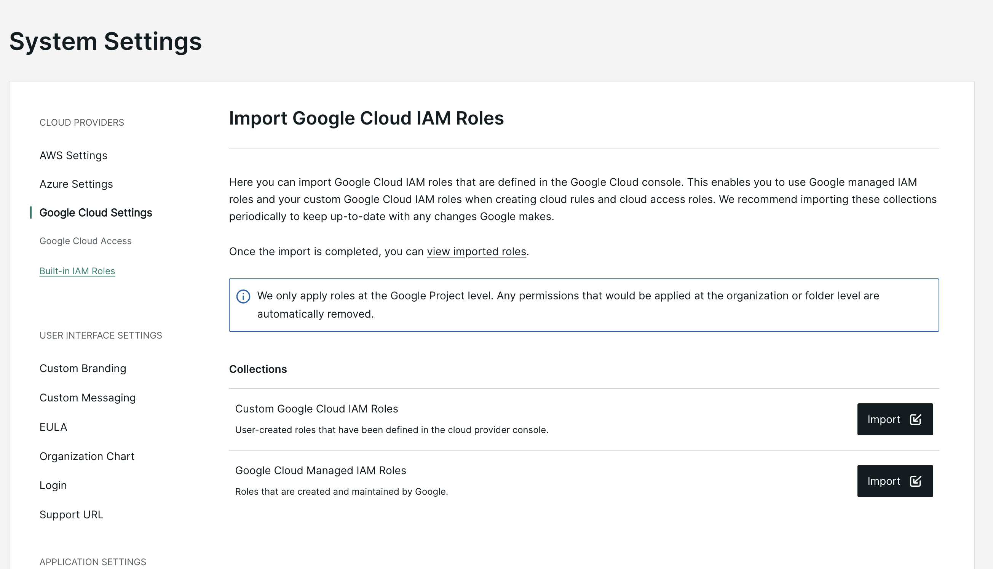Follow the 'view imported roles' link

477,251
